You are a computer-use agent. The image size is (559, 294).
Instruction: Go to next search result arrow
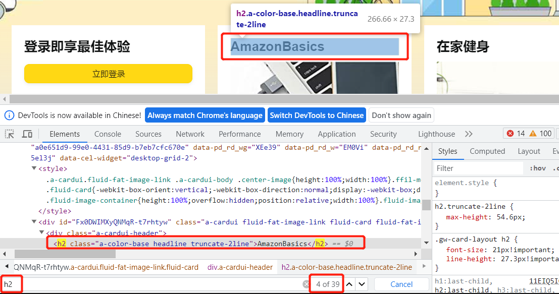point(362,284)
